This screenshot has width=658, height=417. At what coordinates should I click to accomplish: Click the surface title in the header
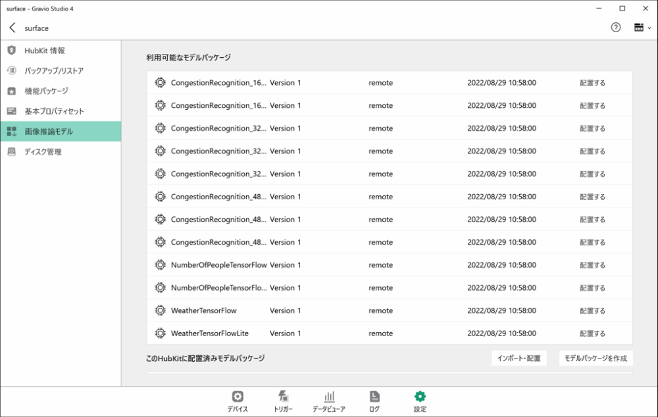tap(36, 28)
